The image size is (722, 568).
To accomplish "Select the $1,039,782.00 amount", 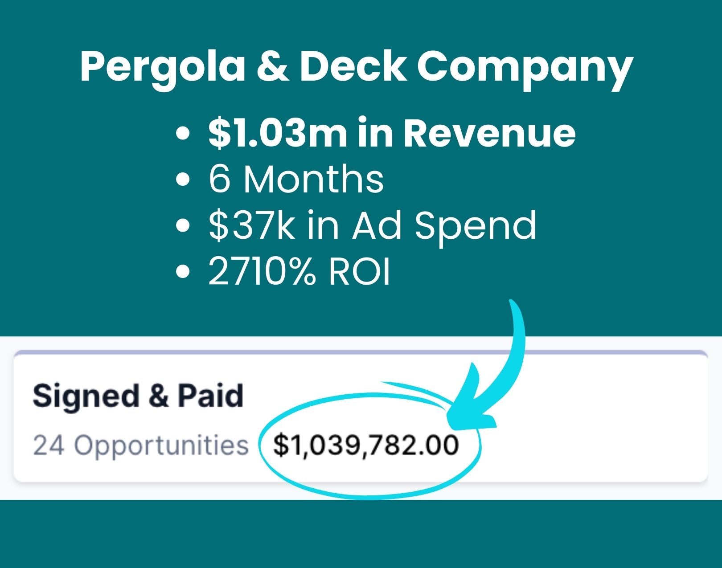I will point(366,445).
